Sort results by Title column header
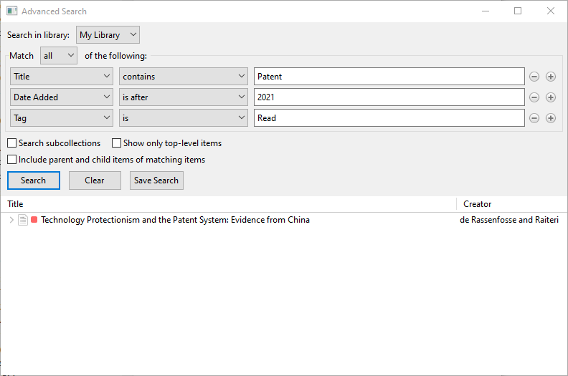The width and height of the screenshot is (568, 376). tap(15, 204)
